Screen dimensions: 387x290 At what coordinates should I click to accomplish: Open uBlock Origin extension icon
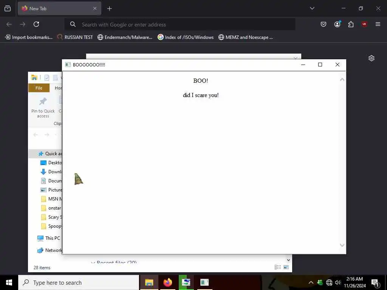(x=364, y=24)
